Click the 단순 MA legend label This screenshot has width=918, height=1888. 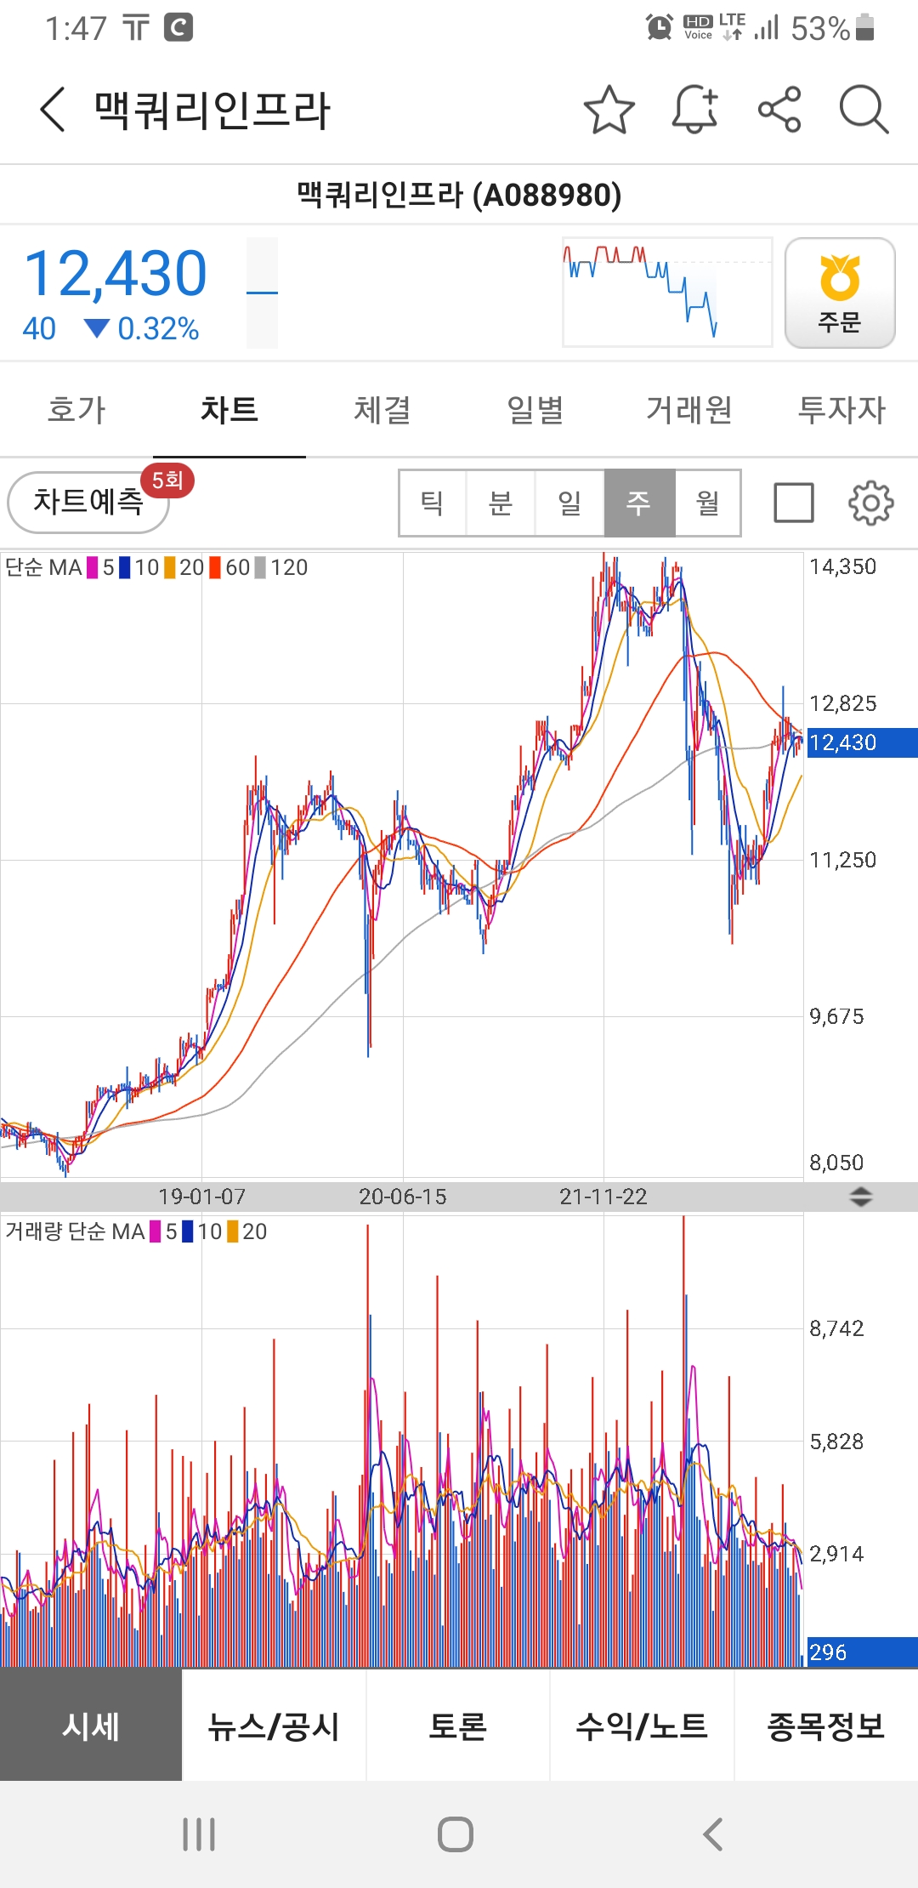(x=43, y=567)
